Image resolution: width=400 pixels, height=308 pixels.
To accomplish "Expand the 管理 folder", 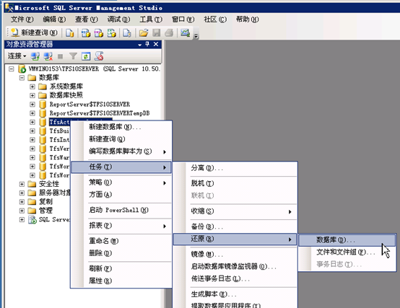I will 22,211.
